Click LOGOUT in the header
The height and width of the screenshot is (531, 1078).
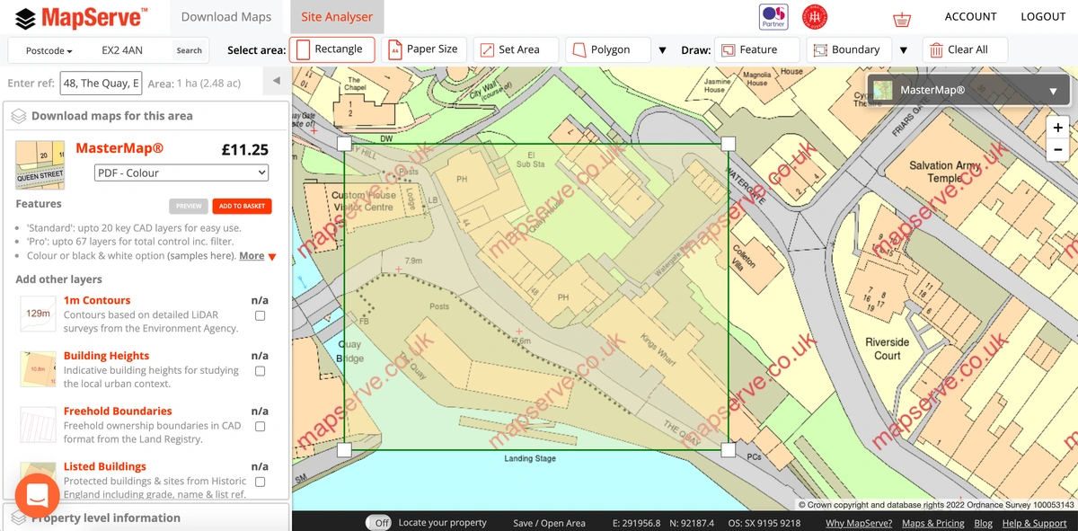point(1043,17)
